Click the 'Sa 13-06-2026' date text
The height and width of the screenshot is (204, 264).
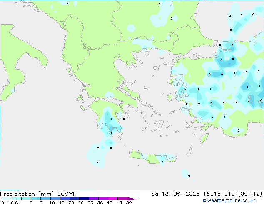(175, 194)
